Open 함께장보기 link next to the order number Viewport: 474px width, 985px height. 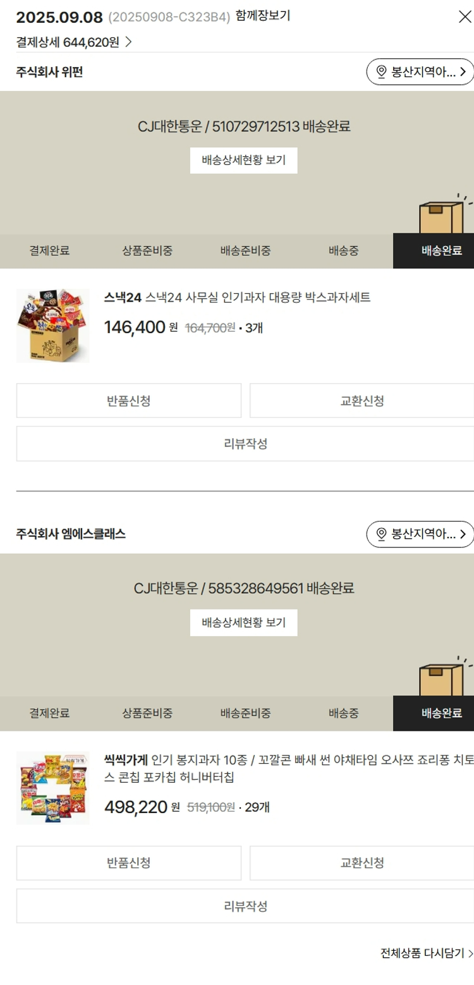[263, 16]
